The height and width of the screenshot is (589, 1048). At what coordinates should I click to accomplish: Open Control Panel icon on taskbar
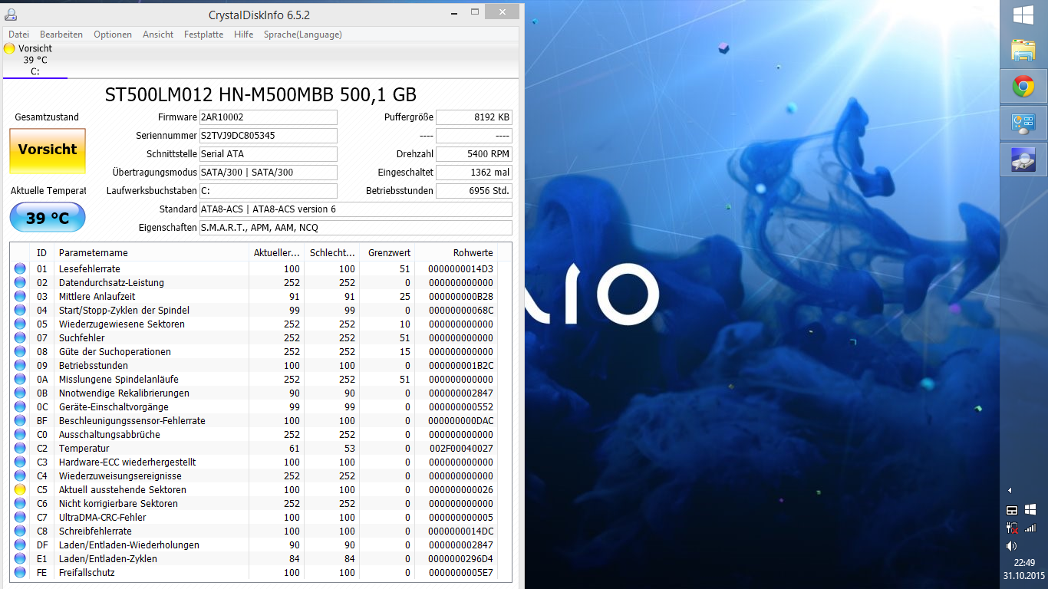1023,123
